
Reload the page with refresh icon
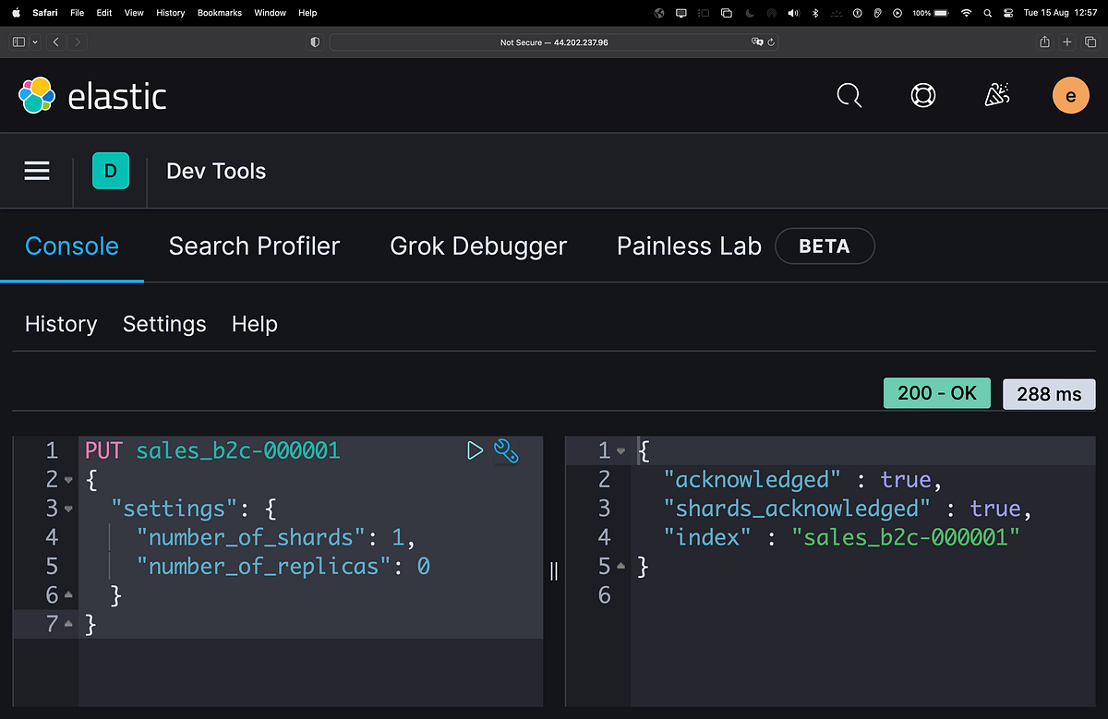[771, 42]
